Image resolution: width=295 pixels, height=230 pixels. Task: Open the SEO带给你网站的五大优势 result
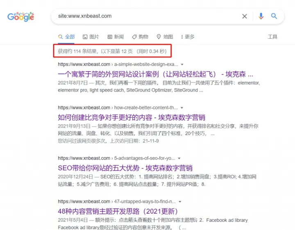tap(125, 168)
